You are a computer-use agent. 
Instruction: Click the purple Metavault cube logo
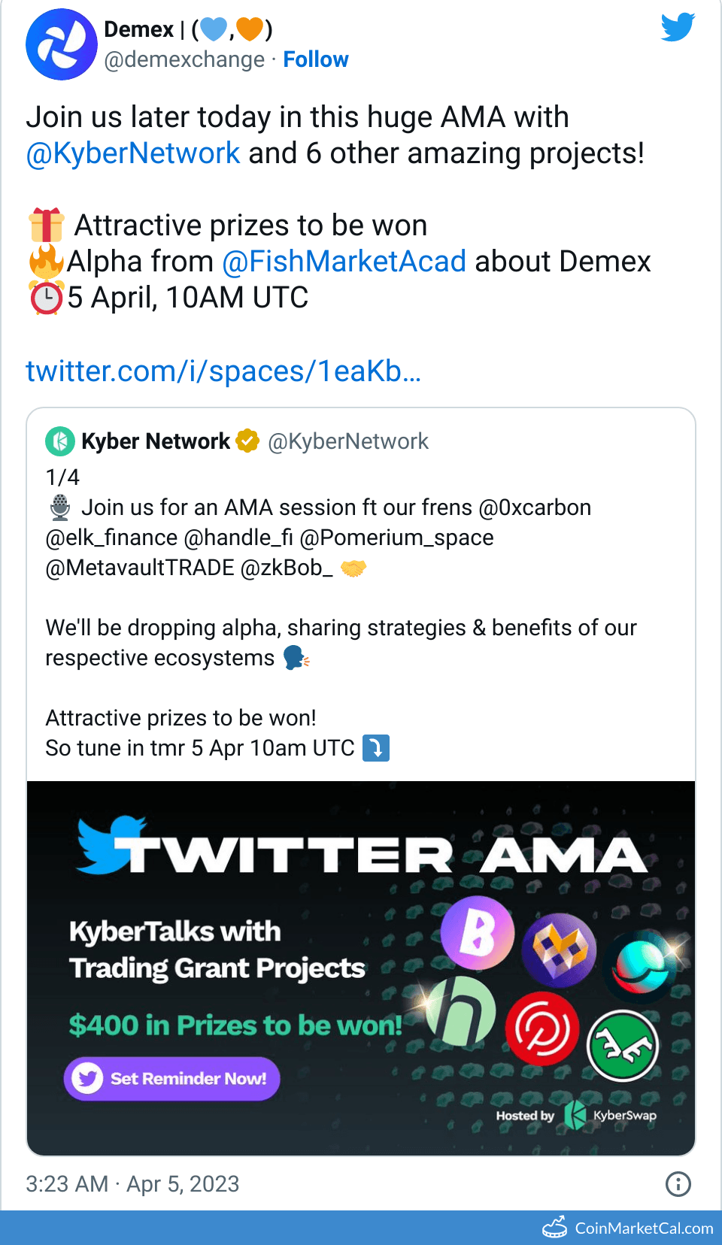(x=559, y=950)
